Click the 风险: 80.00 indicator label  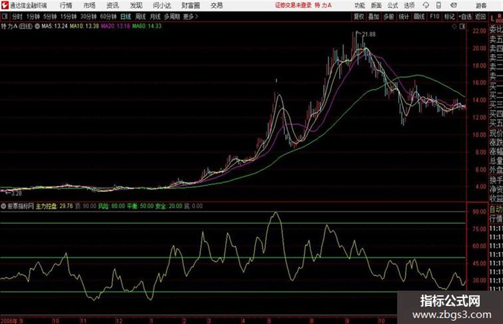111,206
